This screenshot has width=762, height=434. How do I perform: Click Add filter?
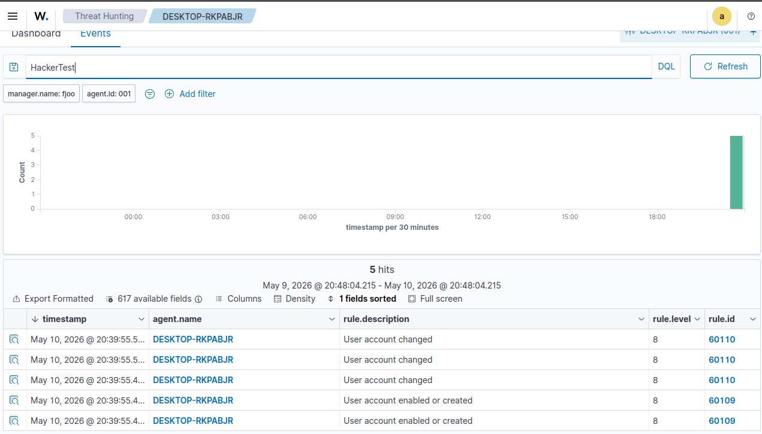pos(190,94)
